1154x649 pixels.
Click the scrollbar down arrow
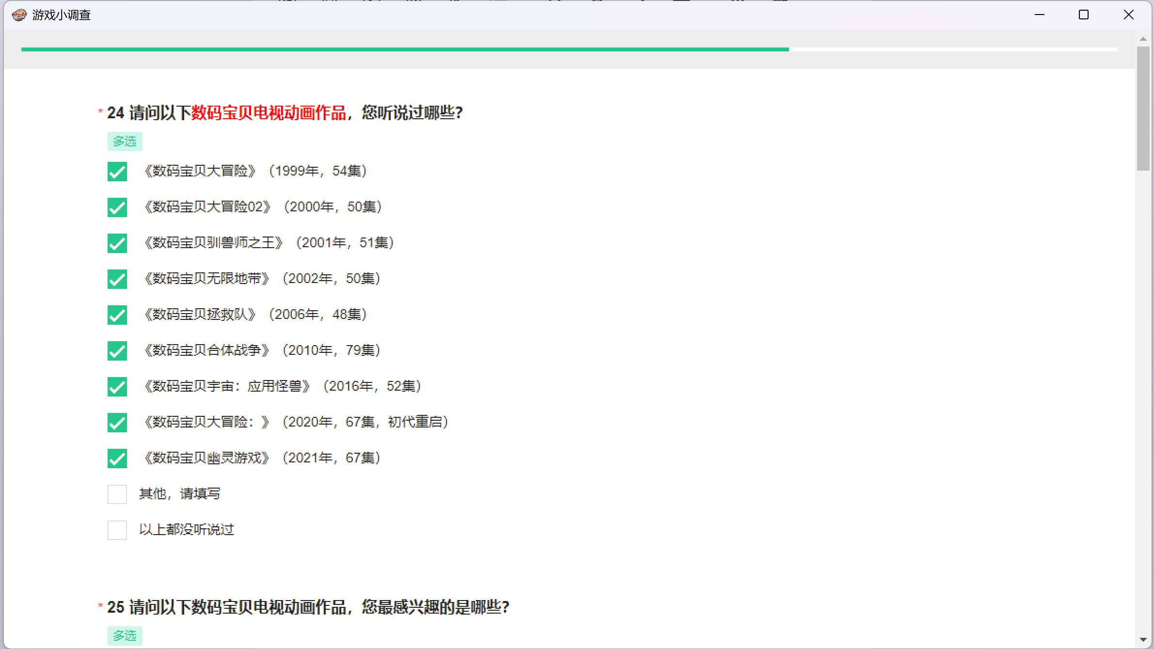[1143, 640]
